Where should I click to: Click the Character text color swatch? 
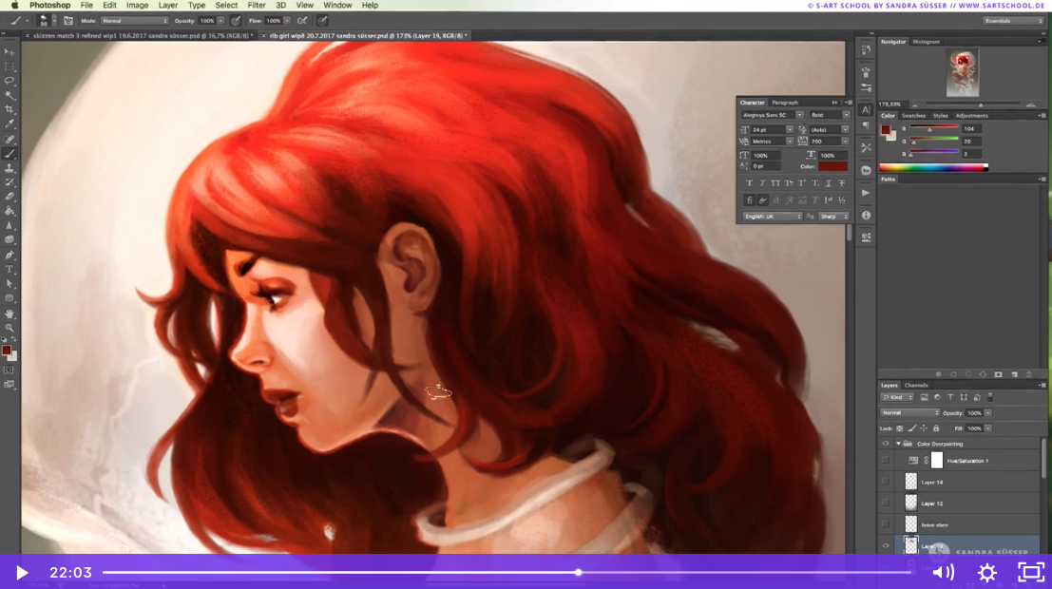coord(832,166)
